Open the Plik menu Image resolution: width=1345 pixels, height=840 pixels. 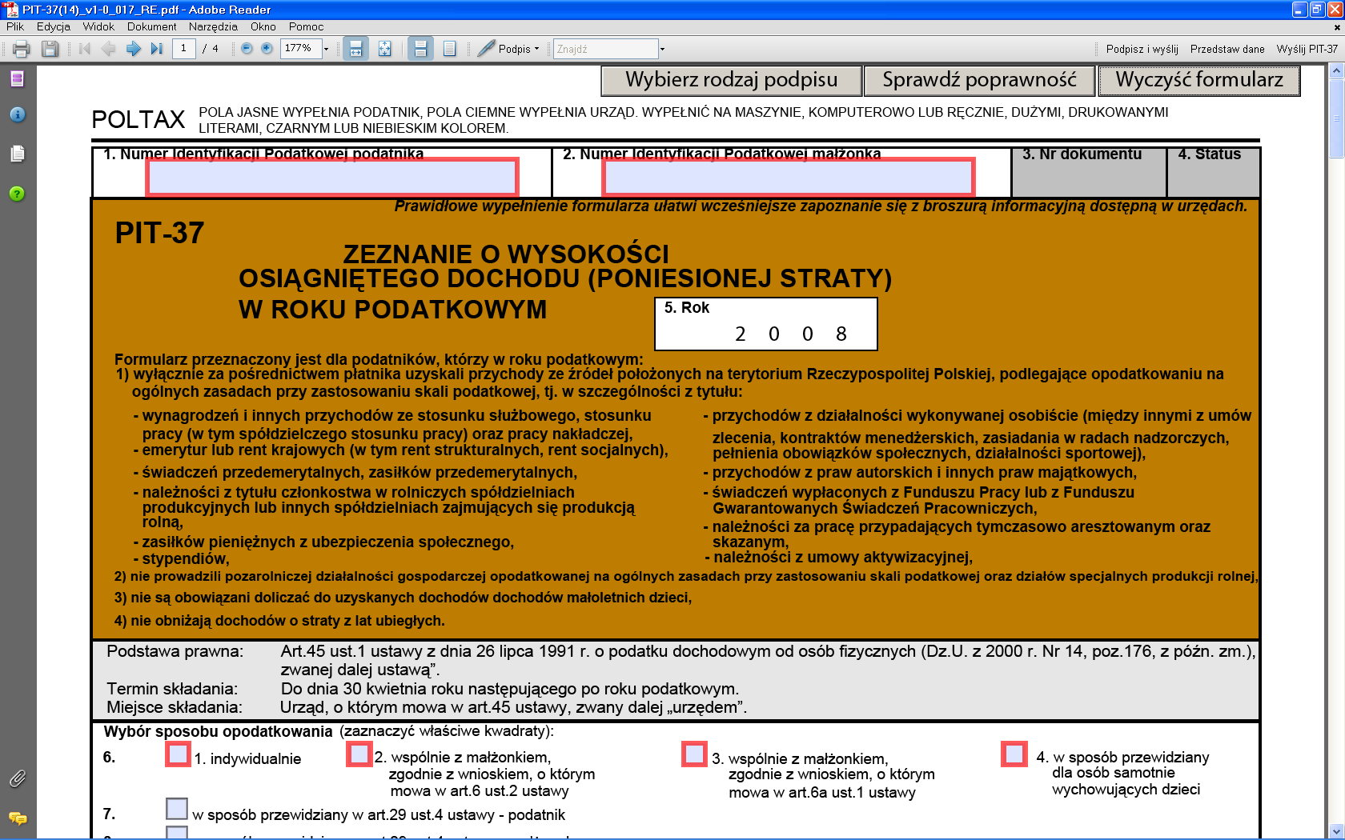[x=15, y=26]
